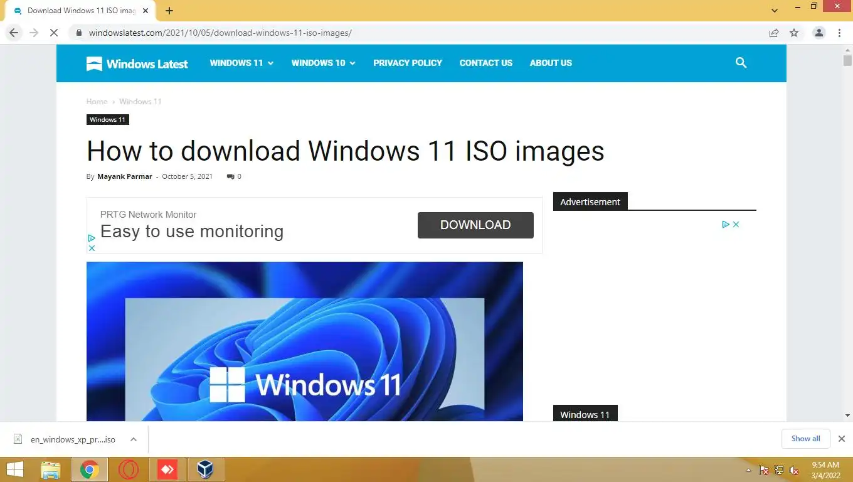Open author Mayank Parmar's profile

(125, 176)
